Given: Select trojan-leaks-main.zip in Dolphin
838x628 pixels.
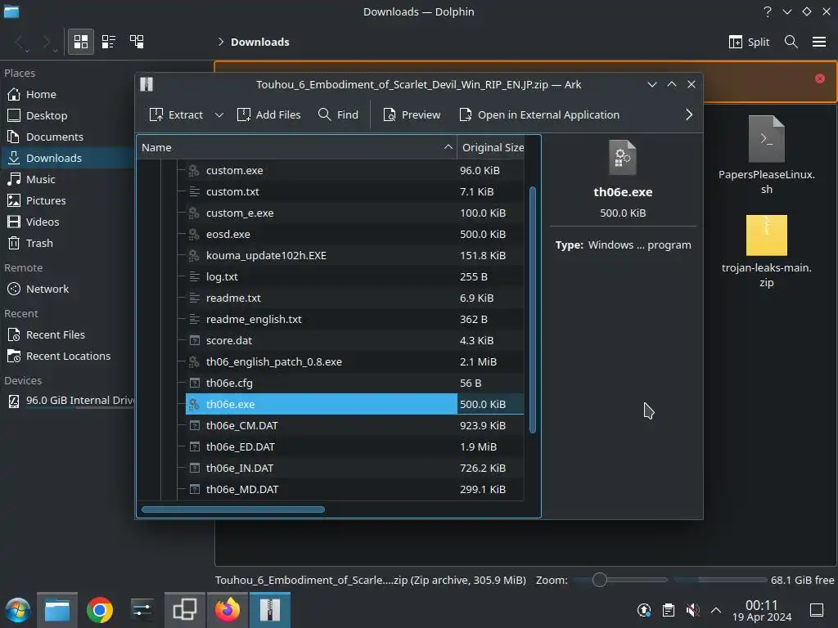Looking at the screenshot, I should (766, 251).
